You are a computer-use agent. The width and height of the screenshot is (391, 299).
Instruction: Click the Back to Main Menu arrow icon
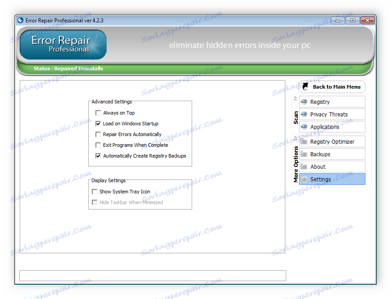[x=305, y=86]
